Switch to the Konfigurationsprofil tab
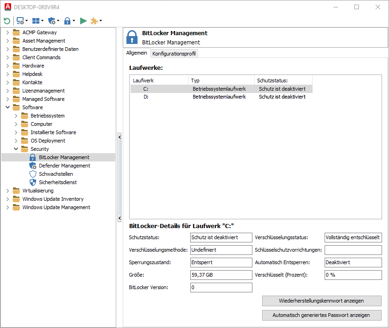Screen dimensions: 389x328 pos(174,53)
